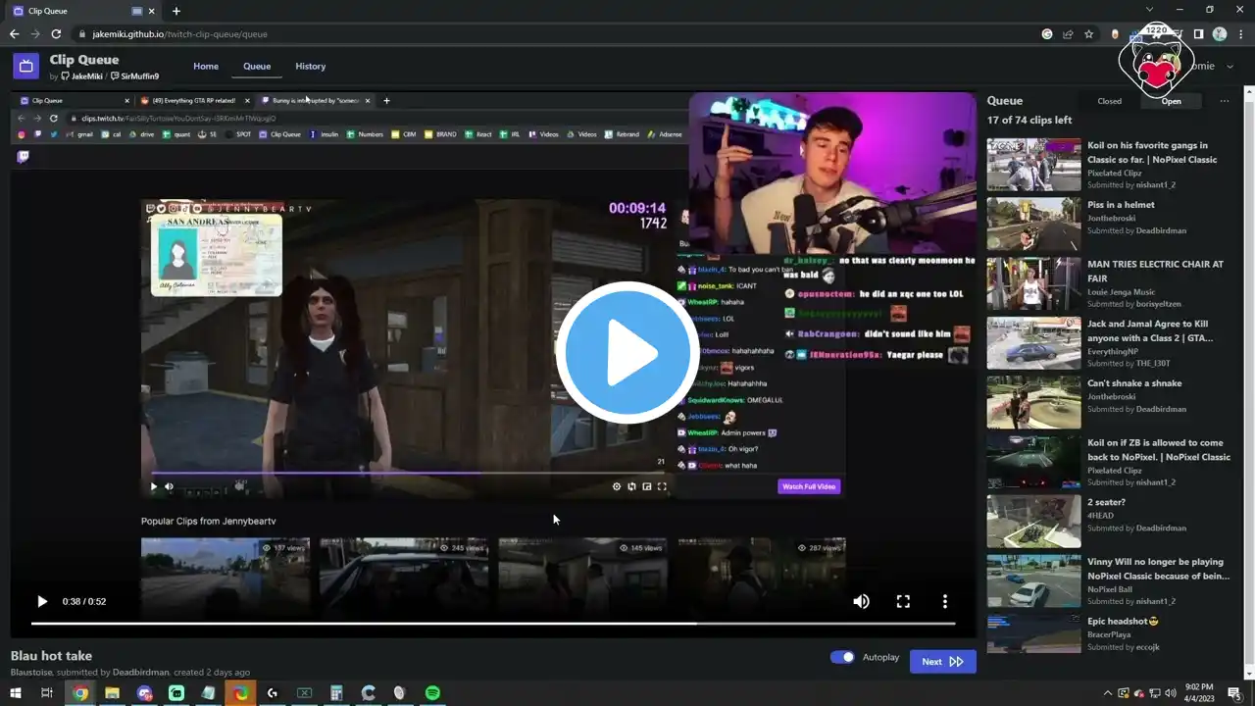Enter fullscreen mode on the outer video player
This screenshot has width=1255, height=706.
903,601
